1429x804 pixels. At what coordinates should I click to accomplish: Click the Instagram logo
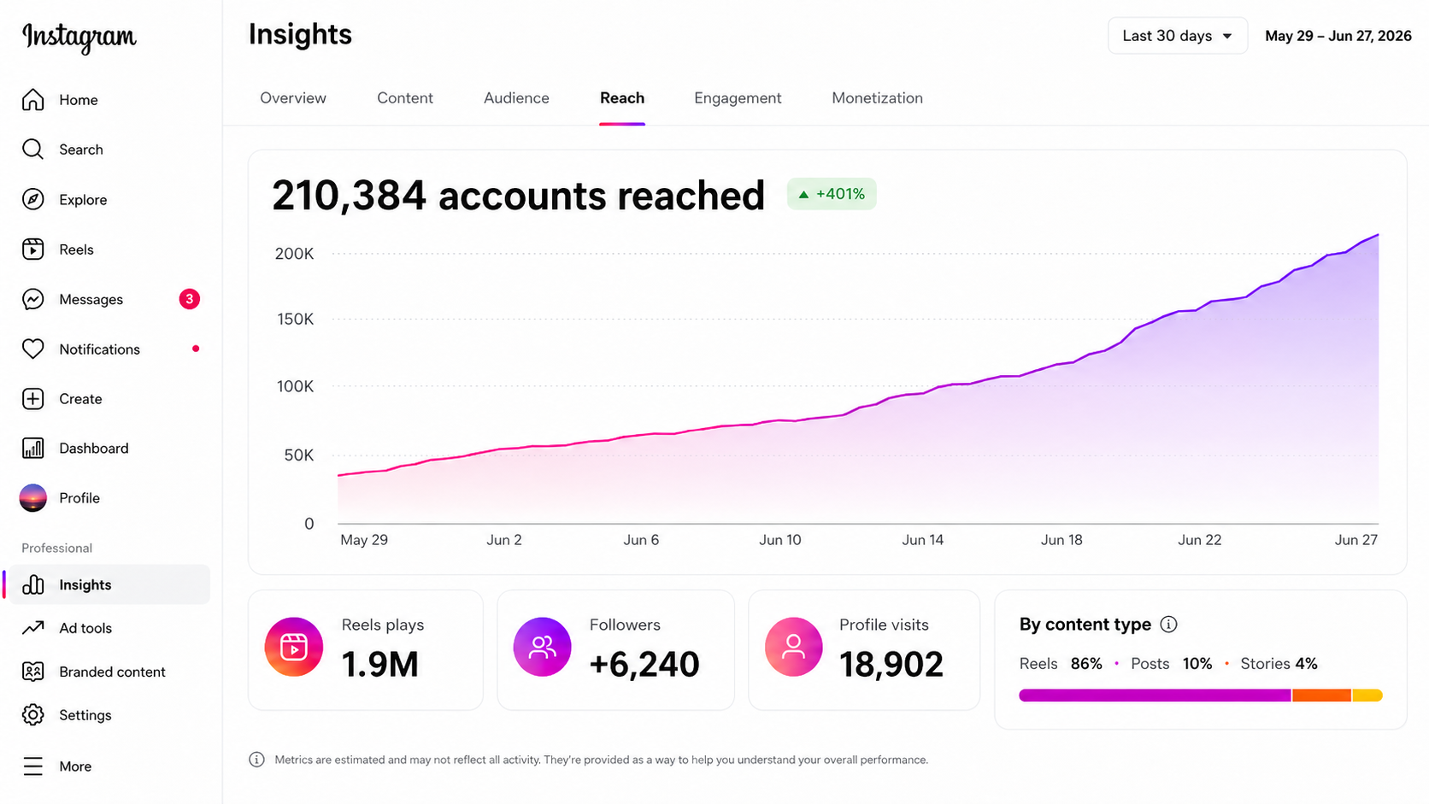coord(79,37)
